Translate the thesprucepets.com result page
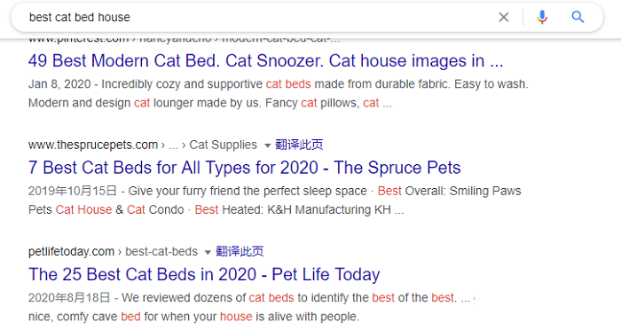Screen dimensions: 621x330 [x=299, y=145]
